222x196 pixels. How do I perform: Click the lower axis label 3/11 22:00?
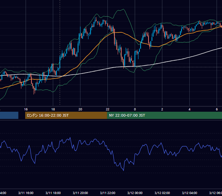tap(108, 193)
